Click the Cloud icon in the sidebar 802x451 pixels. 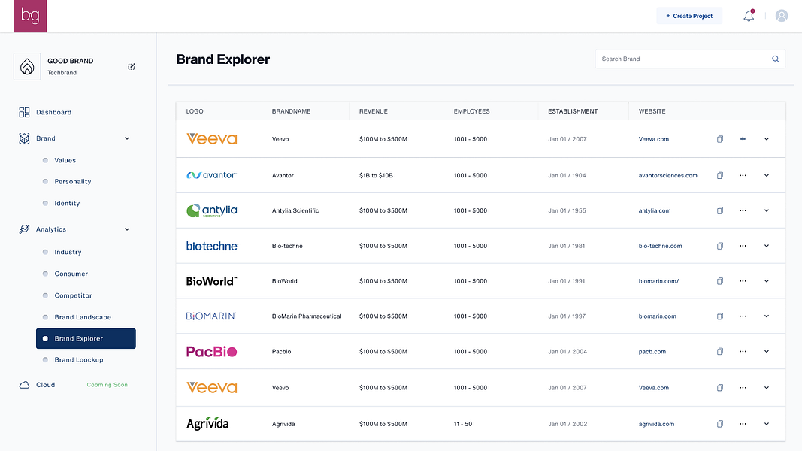(x=24, y=385)
